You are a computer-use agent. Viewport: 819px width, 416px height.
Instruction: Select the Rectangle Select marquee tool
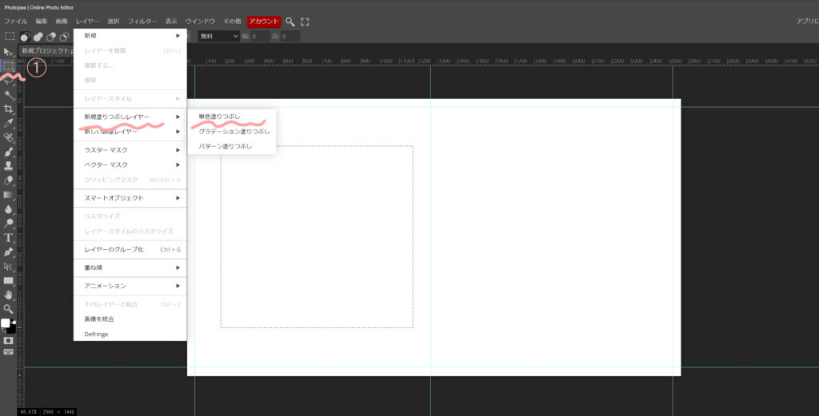click(9, 65)
